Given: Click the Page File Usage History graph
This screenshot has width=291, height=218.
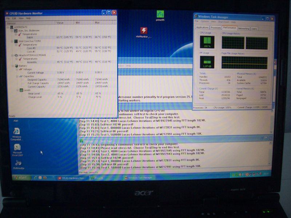Looking at the screenshot, I should tap(244, 63).
